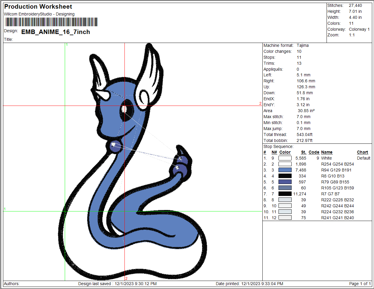
Task: Click the black swatch for stop 7
Action: [285, 194]
